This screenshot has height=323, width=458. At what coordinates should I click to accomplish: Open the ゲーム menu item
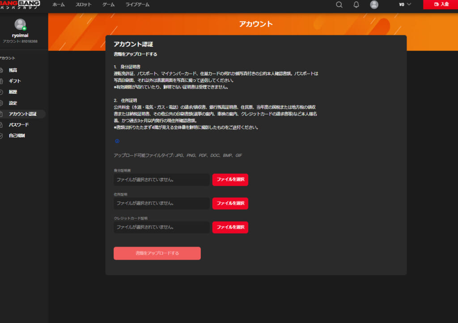[108, 4]
